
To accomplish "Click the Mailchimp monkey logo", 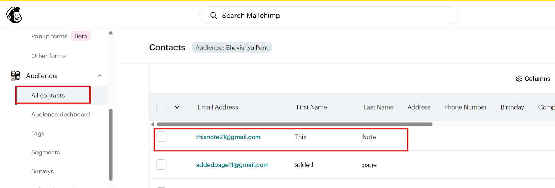I will point(14,15).
